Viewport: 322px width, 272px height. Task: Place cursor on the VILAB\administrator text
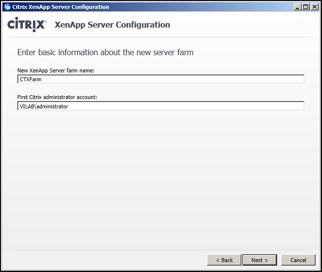(x=44, y=106)
